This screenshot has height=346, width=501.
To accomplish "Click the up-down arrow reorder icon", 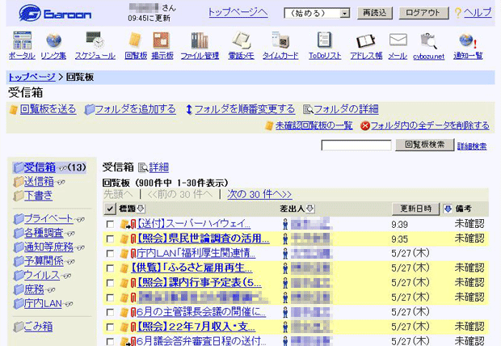I will 189,109.
